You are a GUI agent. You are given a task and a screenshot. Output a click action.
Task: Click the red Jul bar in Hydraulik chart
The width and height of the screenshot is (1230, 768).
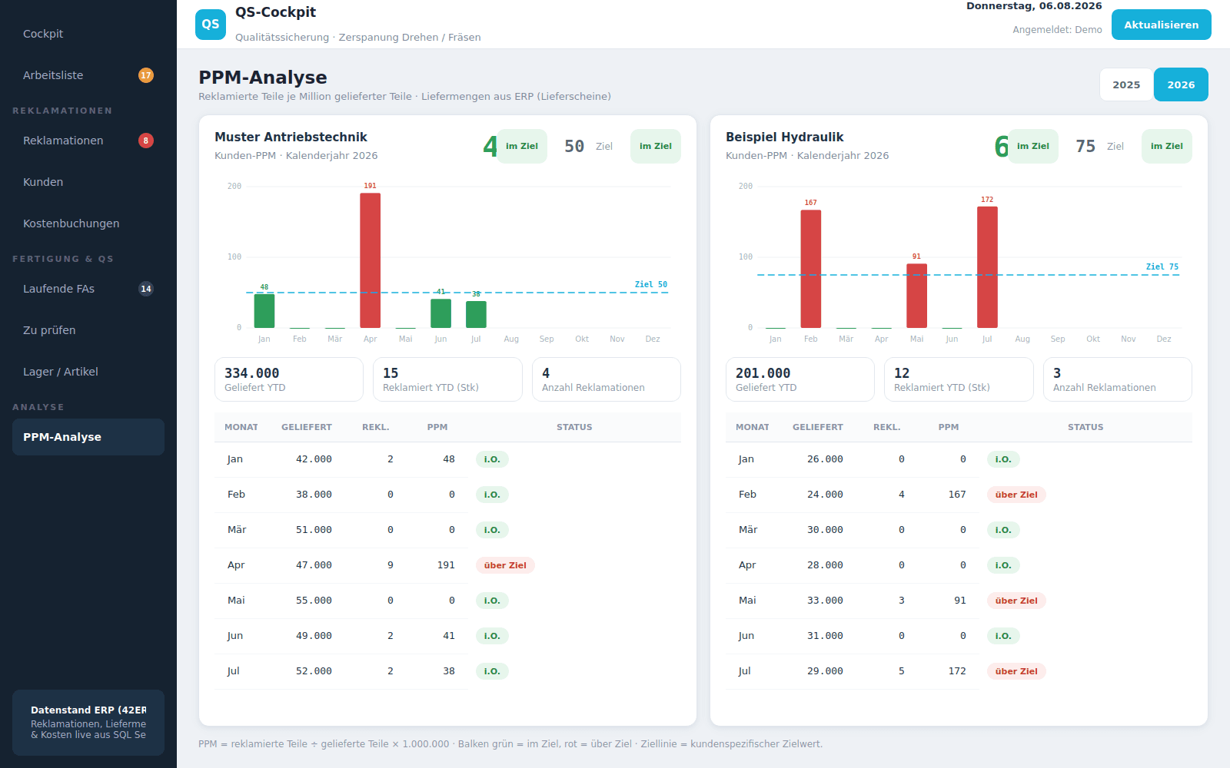coord(987,267)
